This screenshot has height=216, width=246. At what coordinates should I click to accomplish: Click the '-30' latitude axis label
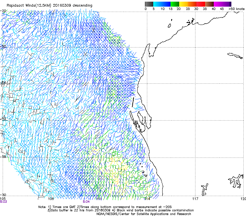[3, 195]
